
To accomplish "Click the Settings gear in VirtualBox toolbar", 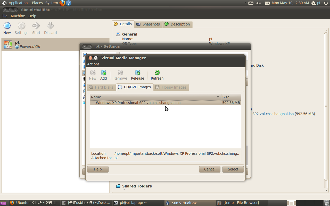I will point(21,26).
